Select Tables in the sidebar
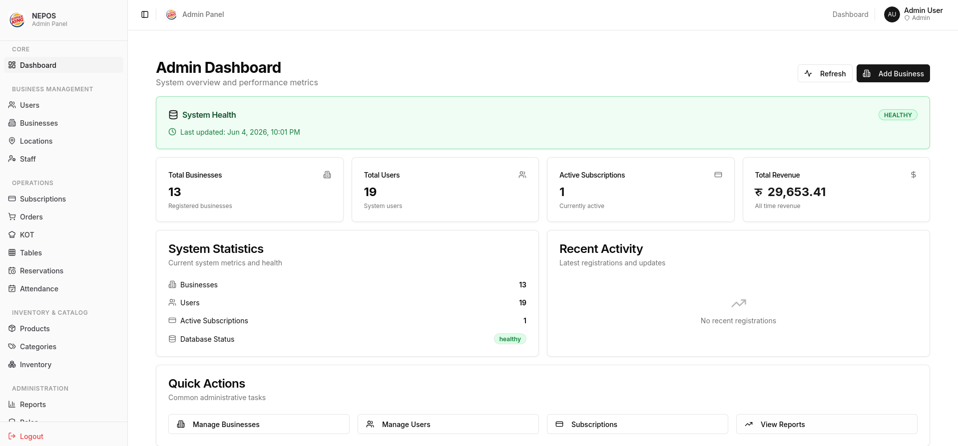This screenshot has width=958, height=446. [63, 252]
